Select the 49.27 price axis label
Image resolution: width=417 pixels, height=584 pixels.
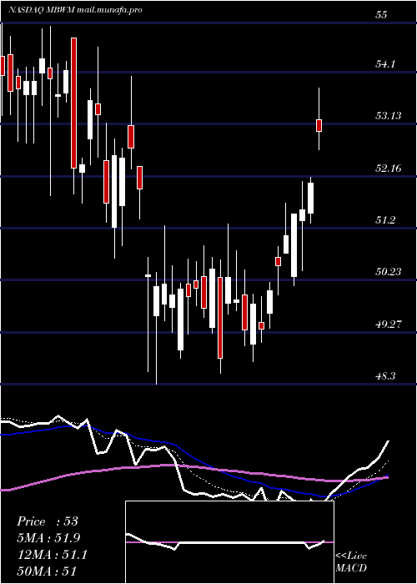(x=388, y=325)
